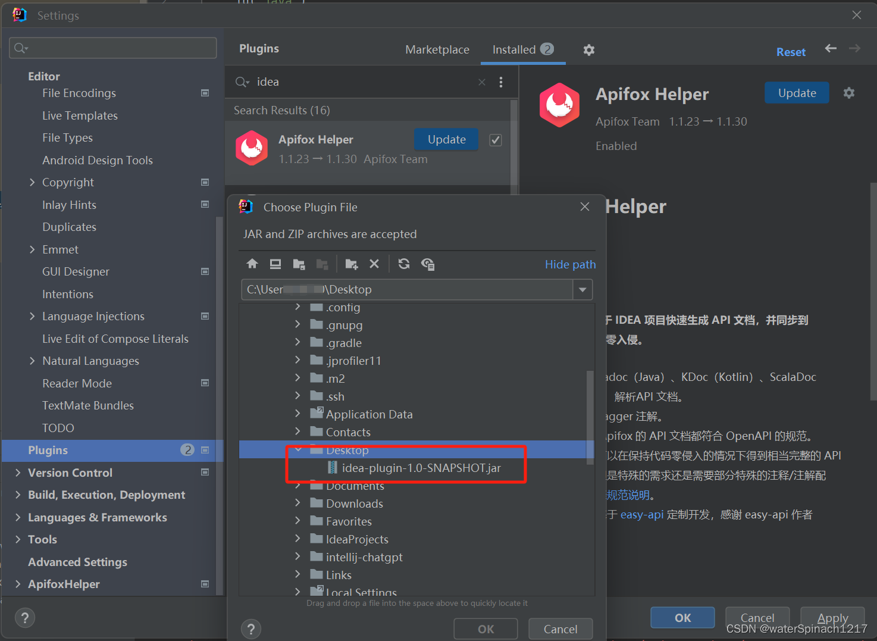The height and width of the screenshot is (641, 877).
Task: Open Live Templates settings
Action: pyautogui.click(x=80, y=115)
